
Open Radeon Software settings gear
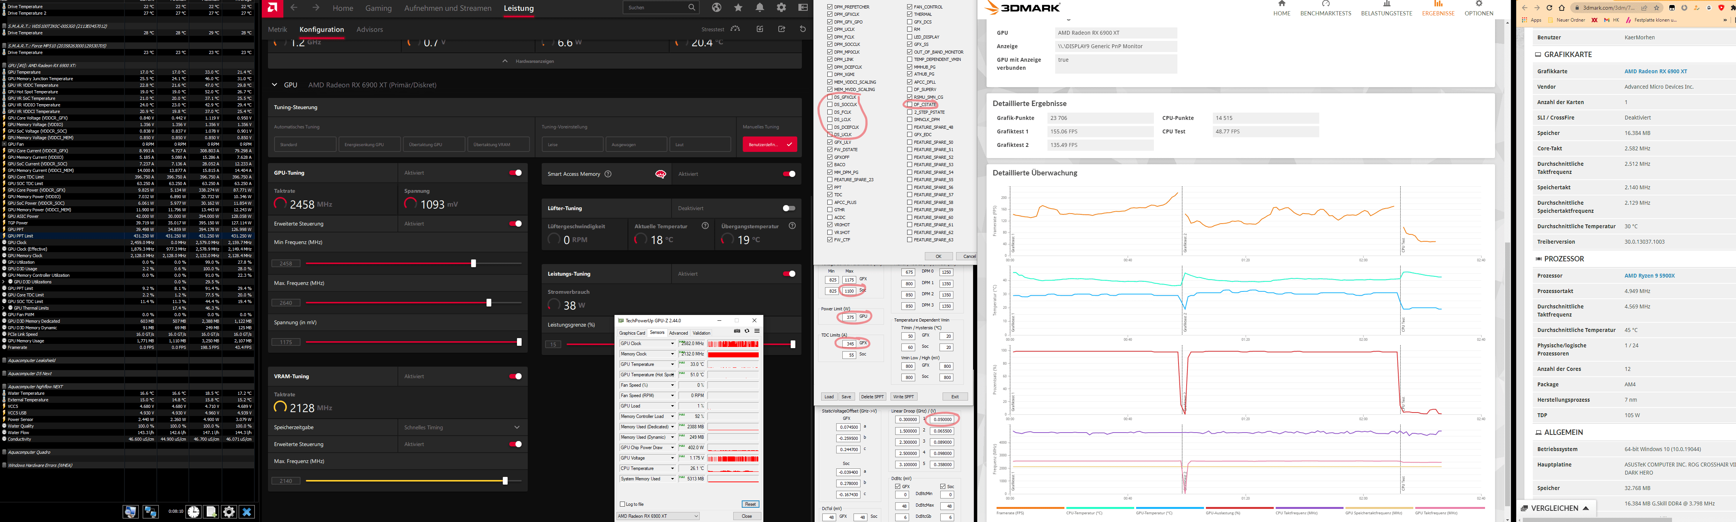coord(781,7)
